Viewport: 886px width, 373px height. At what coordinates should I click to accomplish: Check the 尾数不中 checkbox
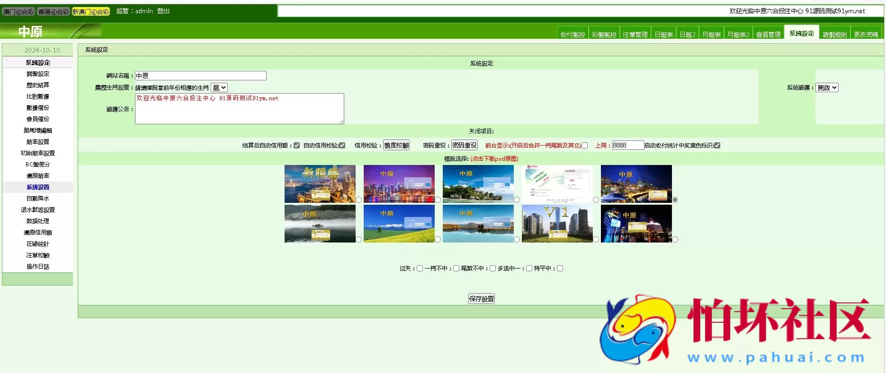(492, 269)
